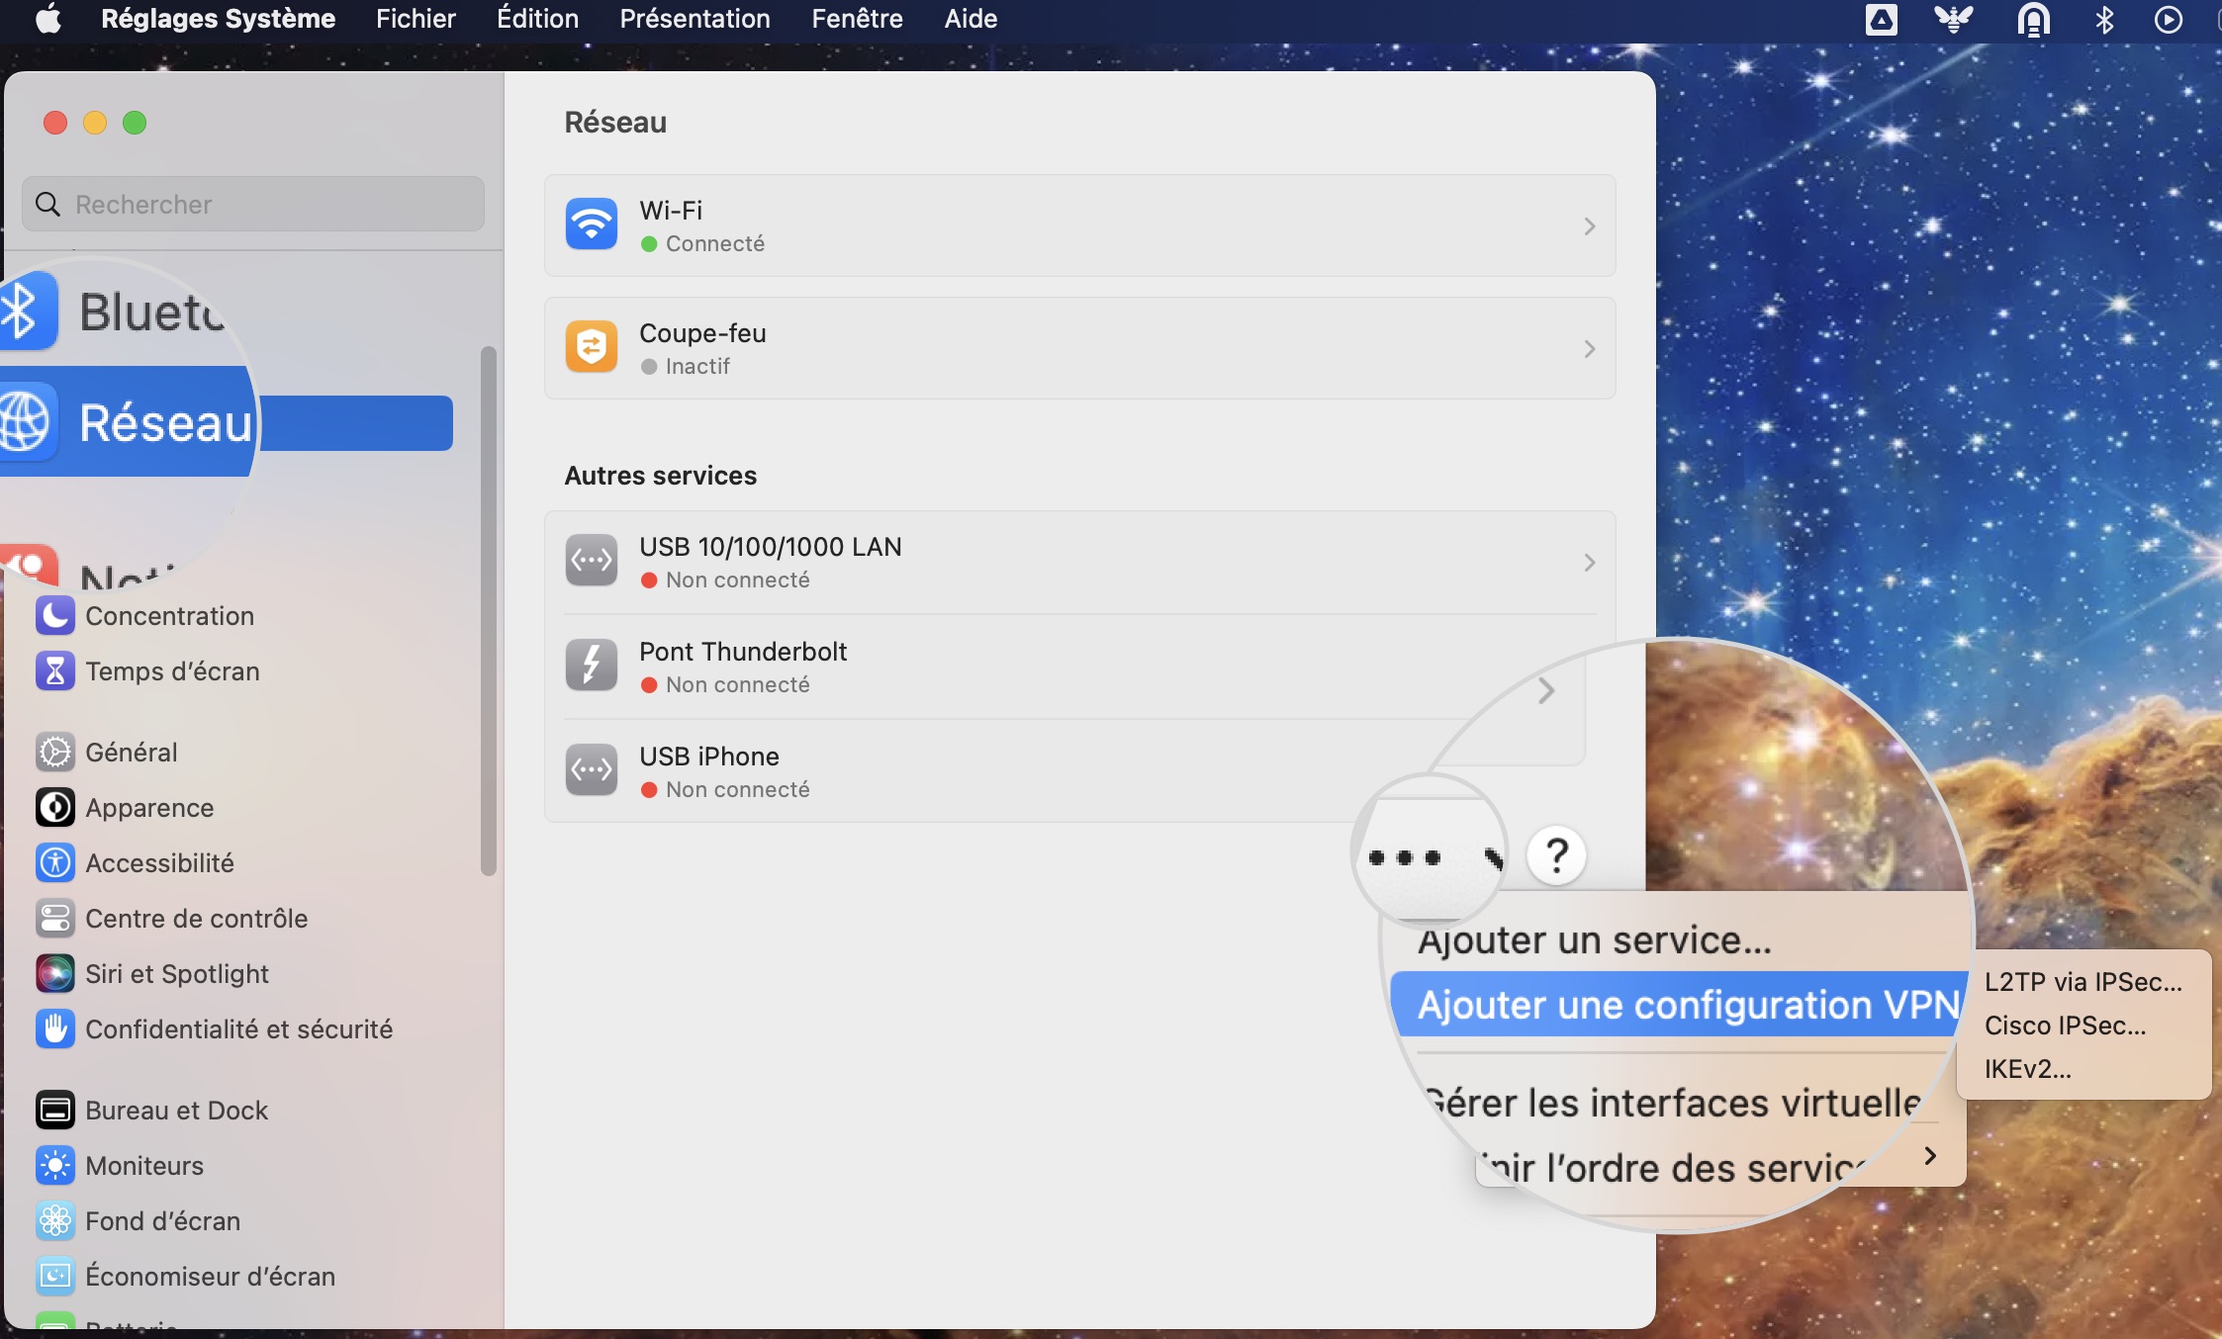
Task: Open the Présentation menu
Action: [x=694, y=19]
